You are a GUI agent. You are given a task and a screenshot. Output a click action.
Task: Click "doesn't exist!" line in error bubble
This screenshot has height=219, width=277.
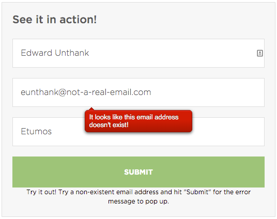[x=109, y=125]
